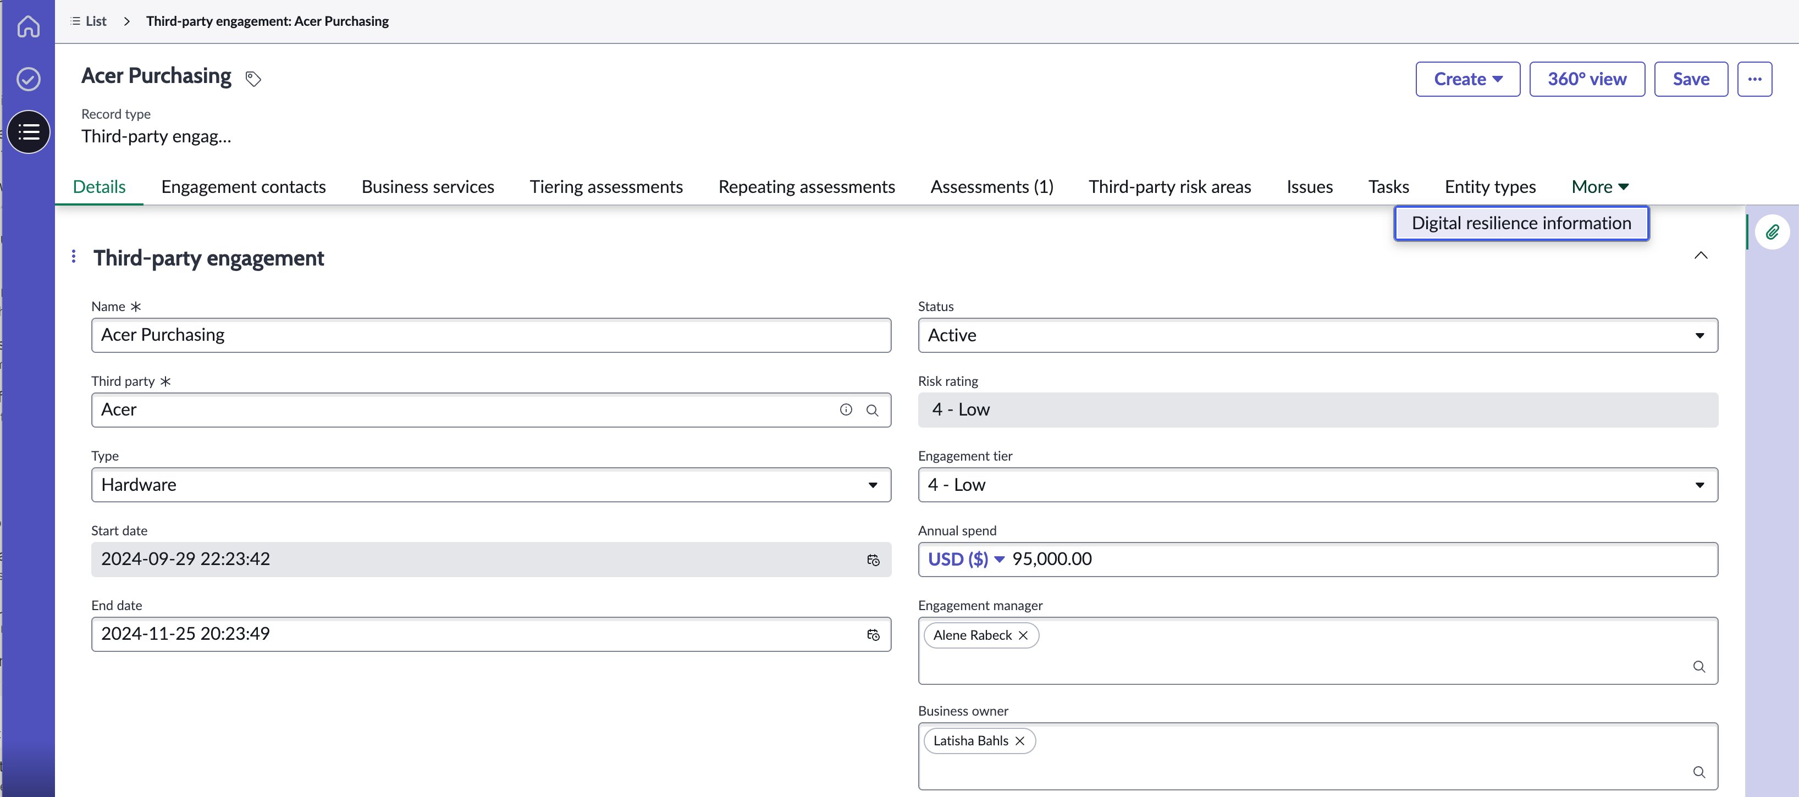Click the List breadcrumb icon
1799x797 pixels.
pos(75,21)
